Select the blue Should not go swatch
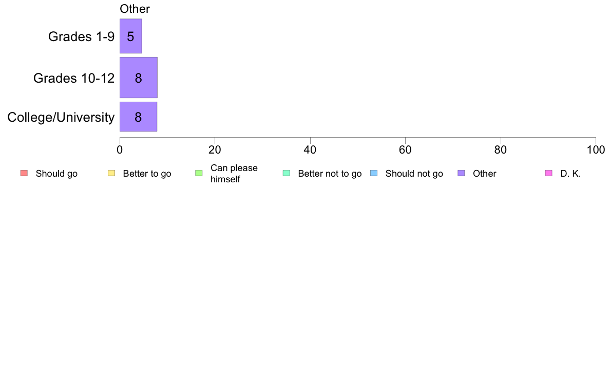The image size is (610, 378). click(x=374, y=173)
